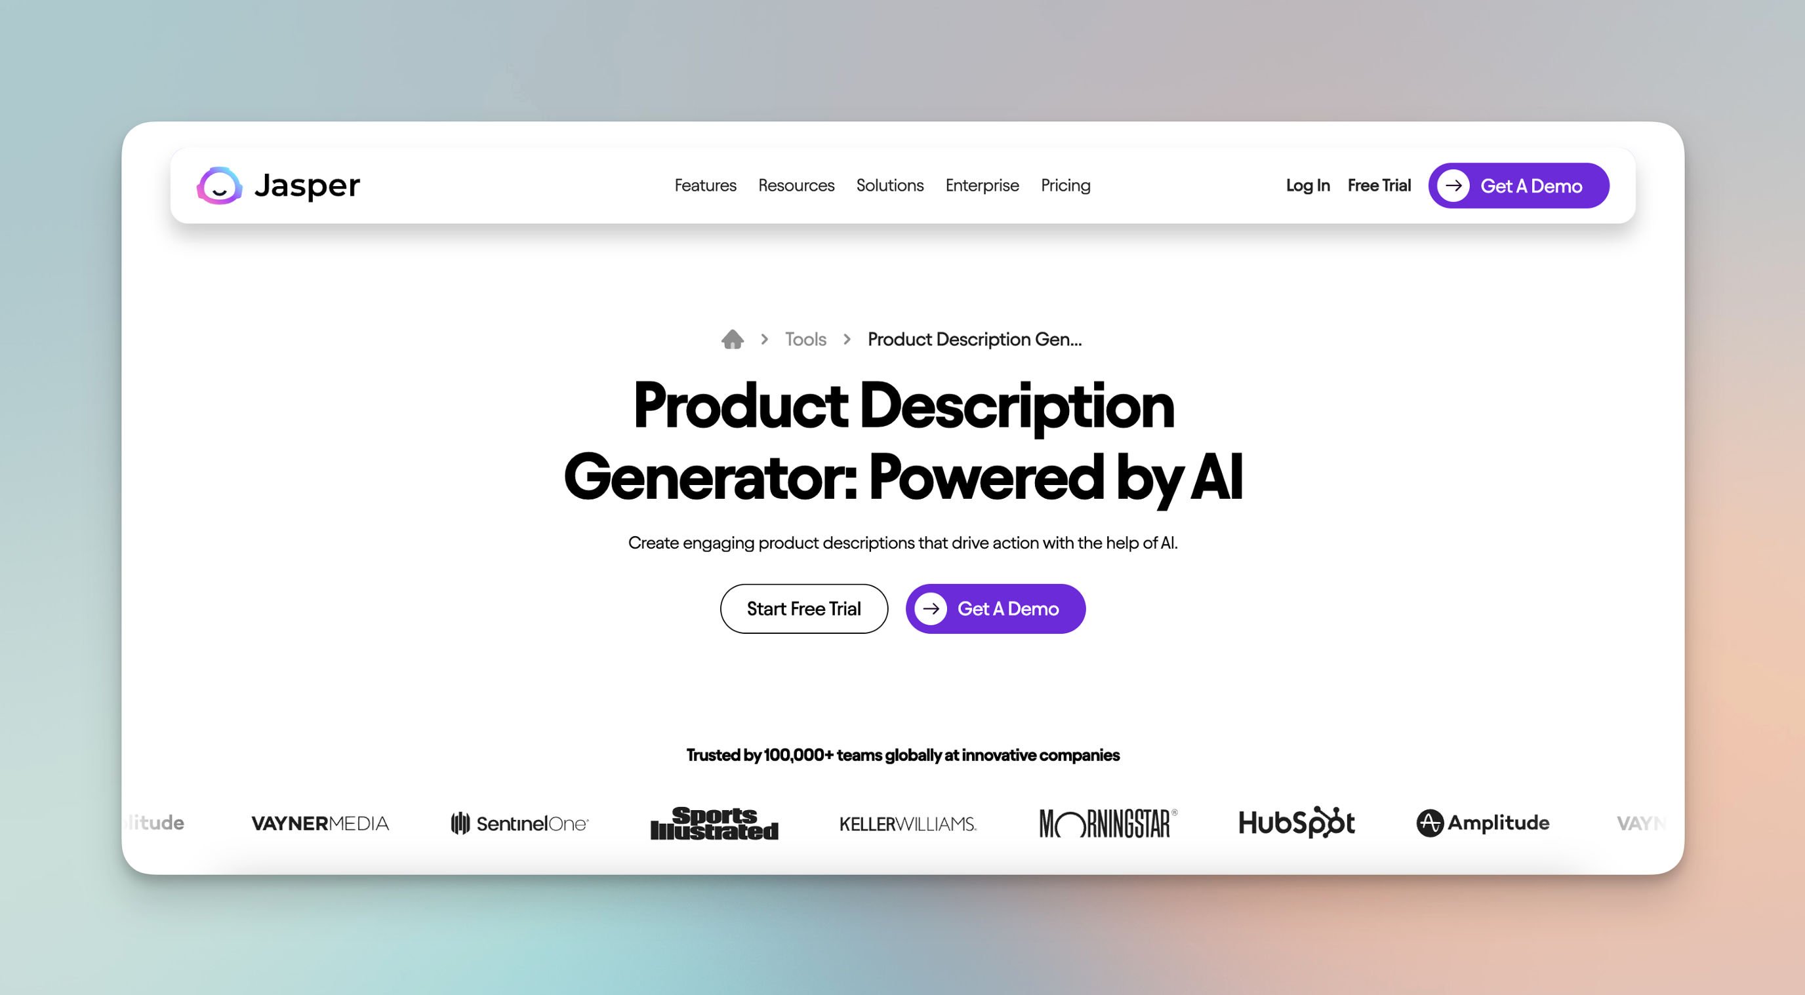
Task: Select the Pricing menu item
Action: click(1066, 186)
